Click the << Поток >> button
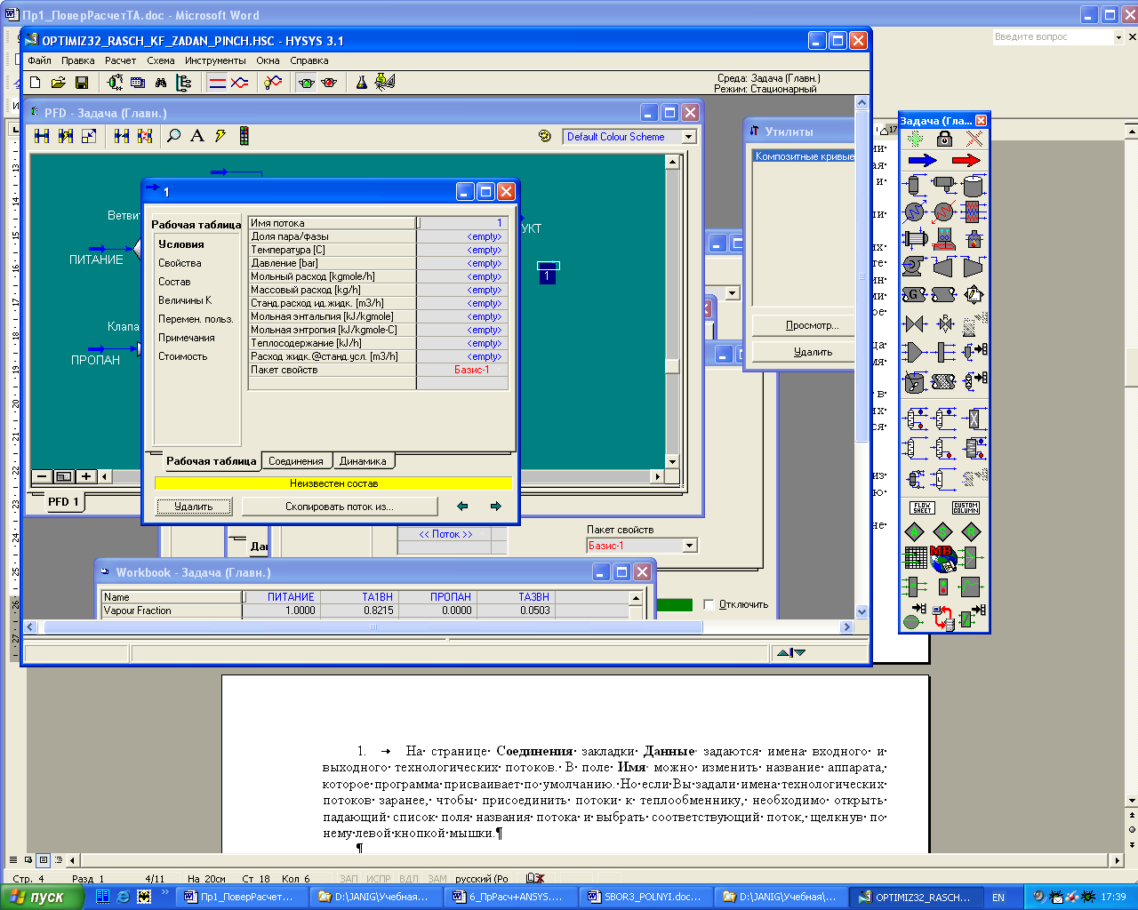The height and width of the screenshot is (910, 1138). 445,534
